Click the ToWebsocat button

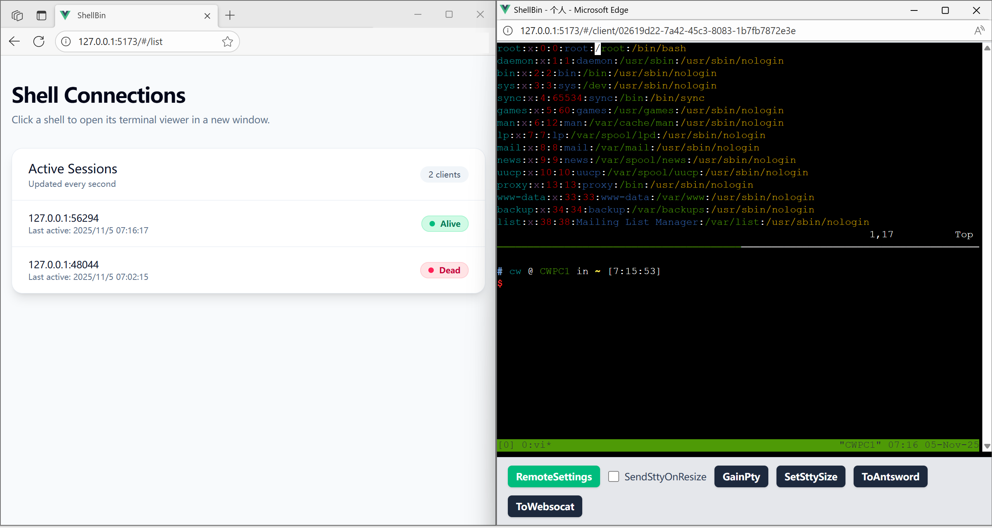coord(544,506)
